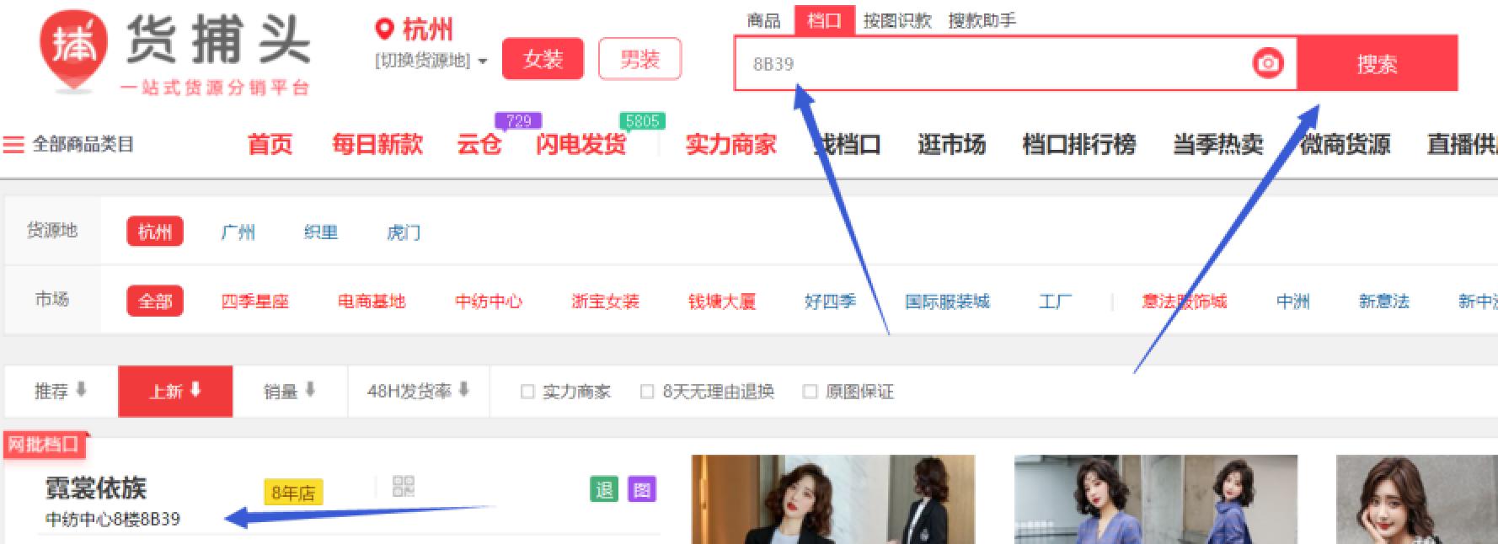Sort by 推荐
The height and width of the screenshot is (544, 1498).
(x=61, y=391)
